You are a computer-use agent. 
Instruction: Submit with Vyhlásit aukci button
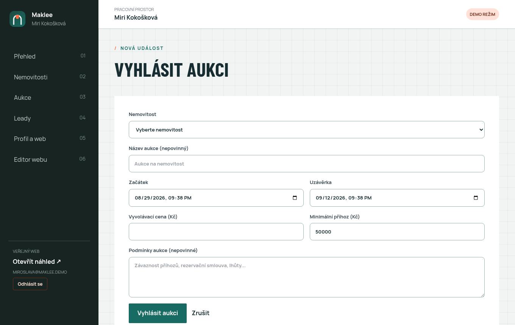(158, 313)
